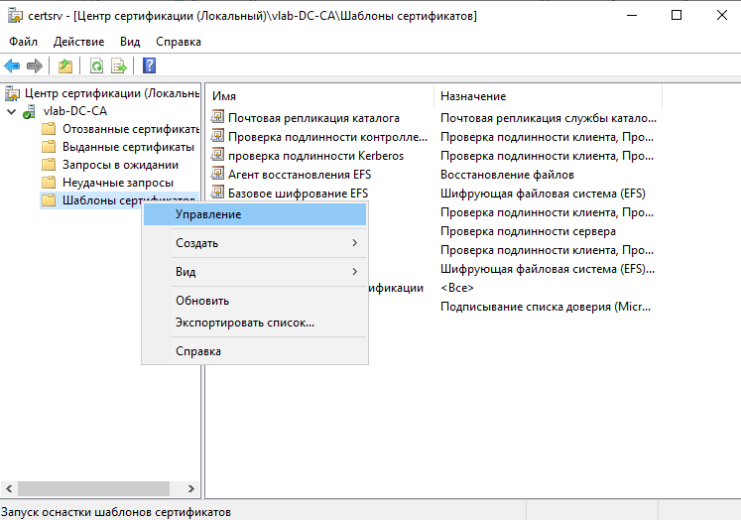Screen dimensions: 741x520
Task: Click the Почтовая репликация каталога template icon
Action: click(217, 116)
